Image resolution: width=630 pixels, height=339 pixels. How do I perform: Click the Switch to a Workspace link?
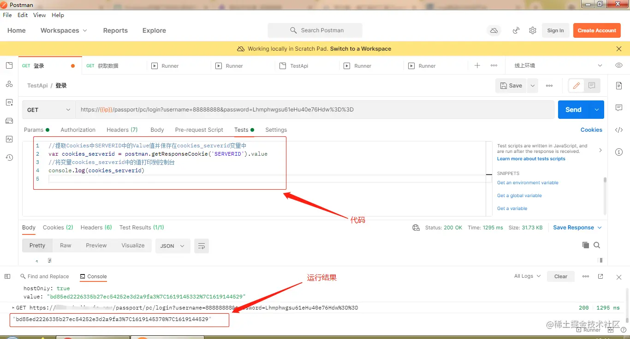coord(361,49)
